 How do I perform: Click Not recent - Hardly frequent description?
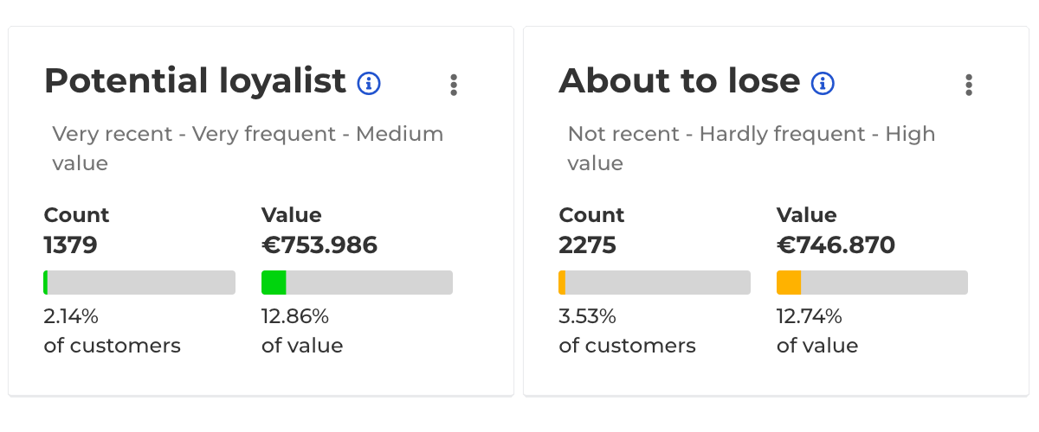click(x=752, y=148)
